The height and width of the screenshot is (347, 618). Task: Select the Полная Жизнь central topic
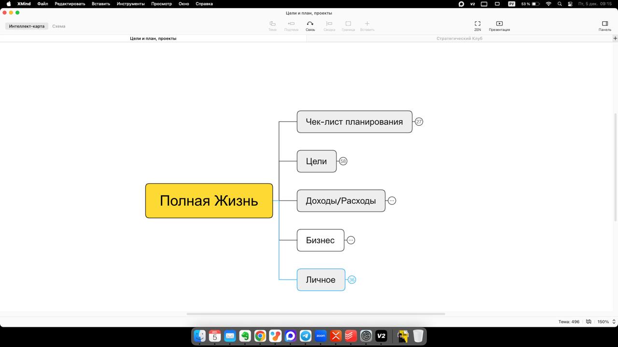coord(209,201)
